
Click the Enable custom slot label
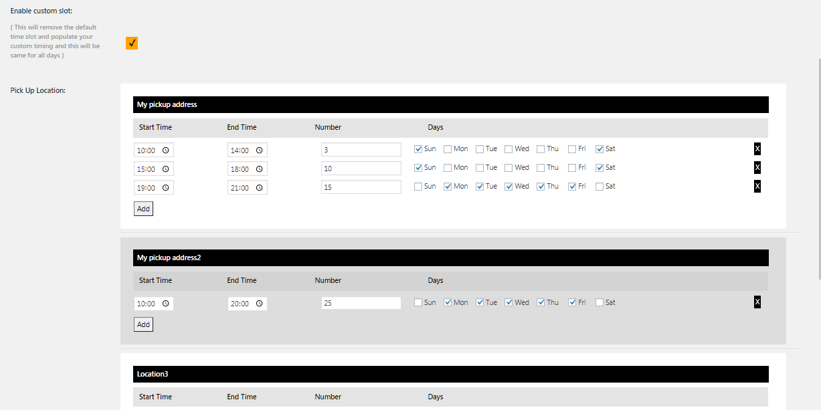[x=41, y=12]
